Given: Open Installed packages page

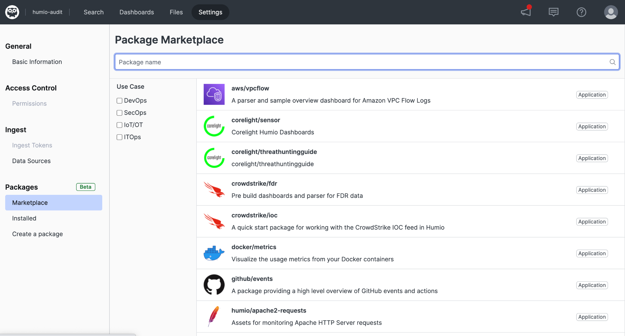Looking at the screenshot, I should click(24, 218).
